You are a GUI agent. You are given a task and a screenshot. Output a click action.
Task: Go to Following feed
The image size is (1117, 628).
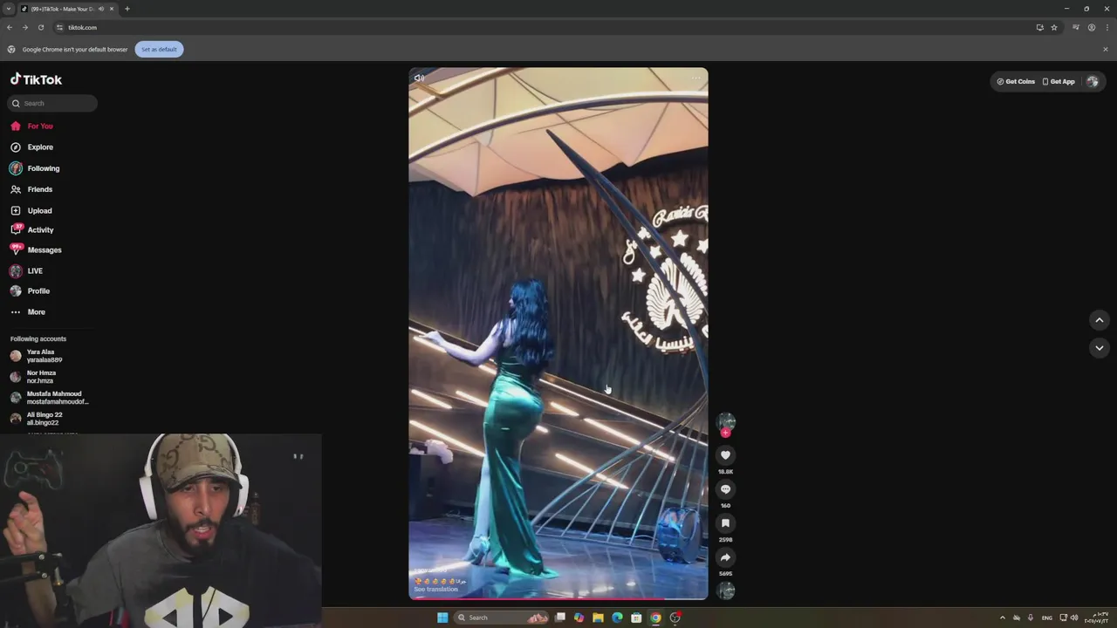pyautogui.click(x=35, y=168)
